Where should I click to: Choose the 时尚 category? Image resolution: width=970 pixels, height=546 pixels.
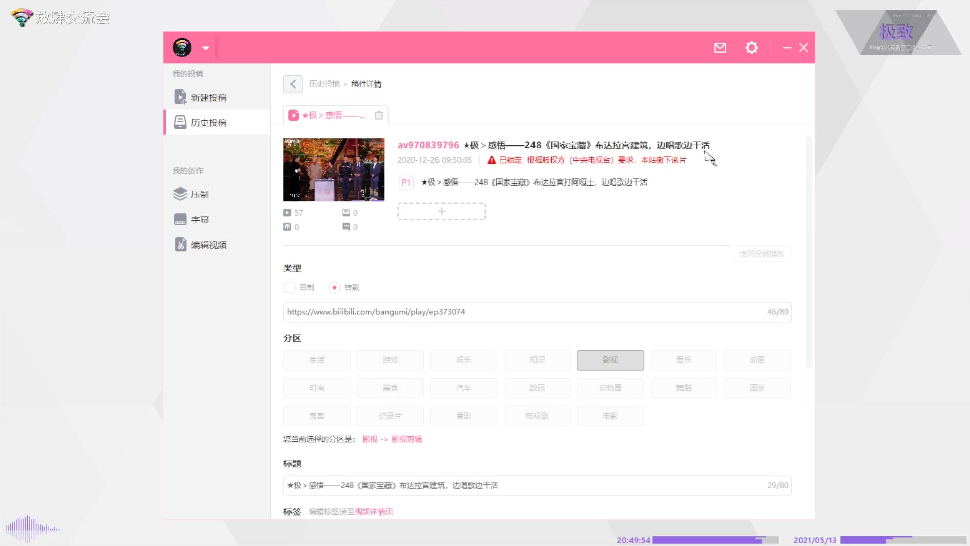(x=317, y=388)
